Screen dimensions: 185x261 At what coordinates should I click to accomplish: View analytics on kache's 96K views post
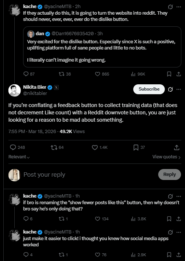click(133, 74)
